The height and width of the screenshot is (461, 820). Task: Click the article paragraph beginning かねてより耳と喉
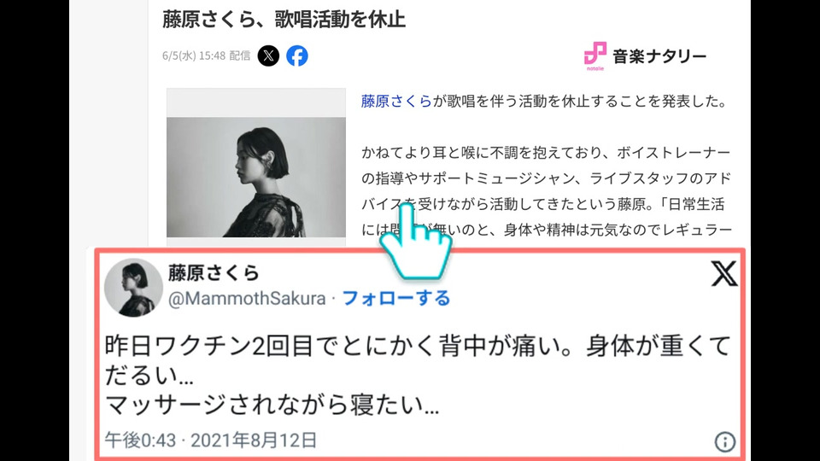[x=546, y=191]
